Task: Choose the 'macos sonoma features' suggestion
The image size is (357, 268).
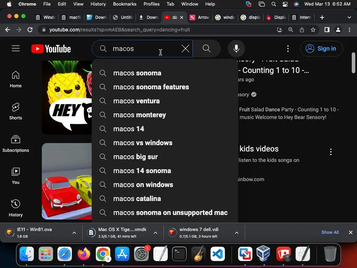Action: 165,87
